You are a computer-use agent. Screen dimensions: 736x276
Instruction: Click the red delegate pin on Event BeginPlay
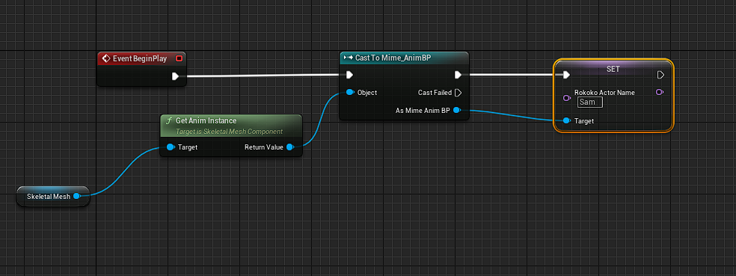[x=178, y=58]
